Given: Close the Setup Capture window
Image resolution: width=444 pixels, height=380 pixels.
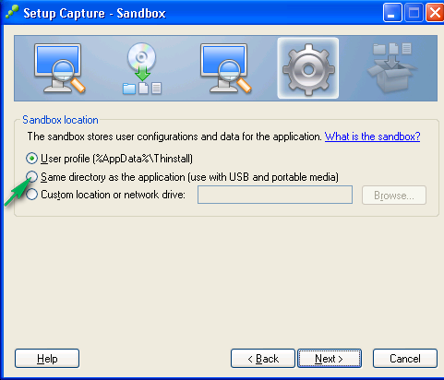Looking at the screenshot, I should [x=435, y=13].
